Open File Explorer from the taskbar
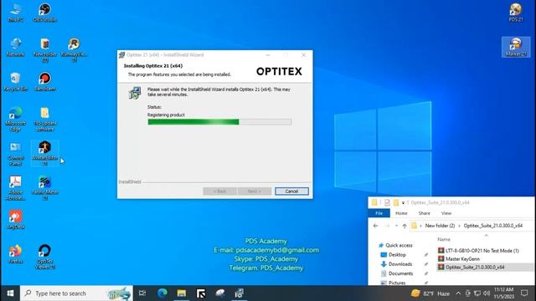536x301 pixels. [x=182, y=293]
